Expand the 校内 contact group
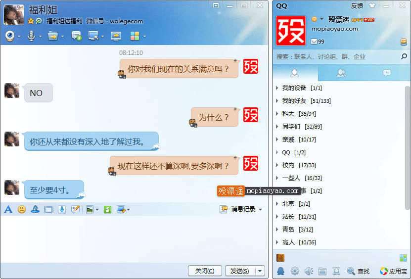This screenshot has height=279, width=411. point(277,165)
